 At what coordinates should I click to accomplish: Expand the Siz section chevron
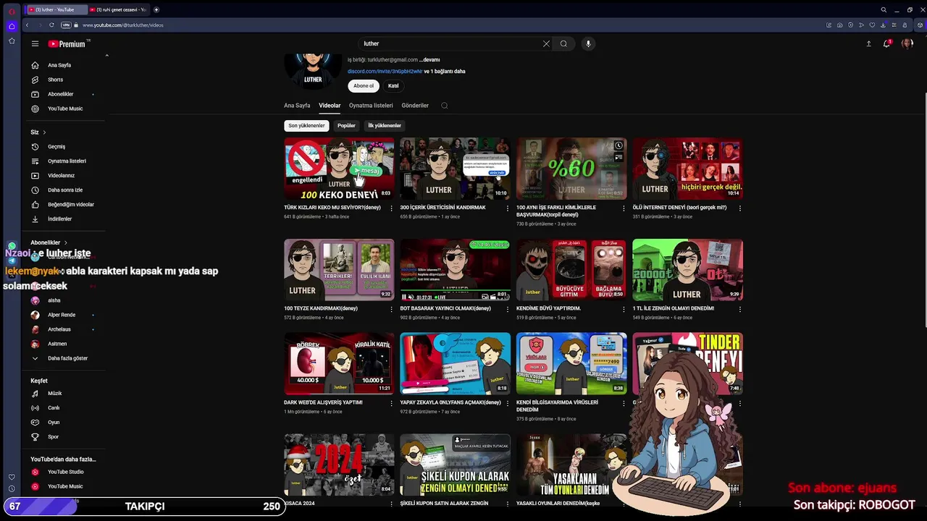[44, 132]
